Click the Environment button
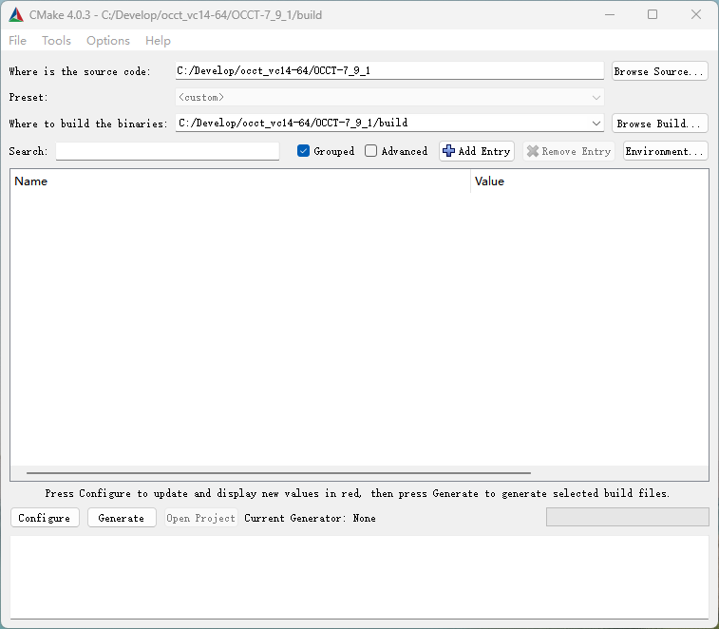This screenshot has width=719, height=629. tap(666, 151)
